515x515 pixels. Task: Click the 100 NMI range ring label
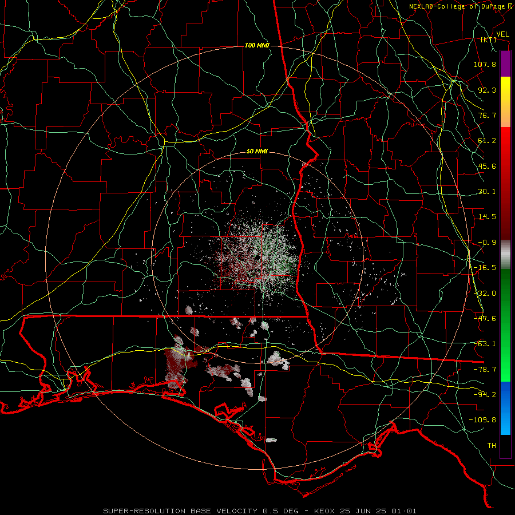coord(257,45)
